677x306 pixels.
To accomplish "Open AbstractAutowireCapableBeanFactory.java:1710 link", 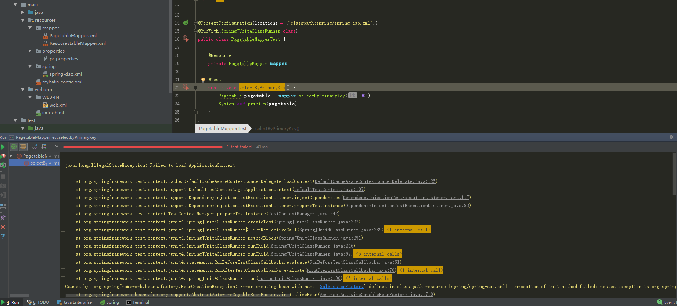I will coord(377,295).
